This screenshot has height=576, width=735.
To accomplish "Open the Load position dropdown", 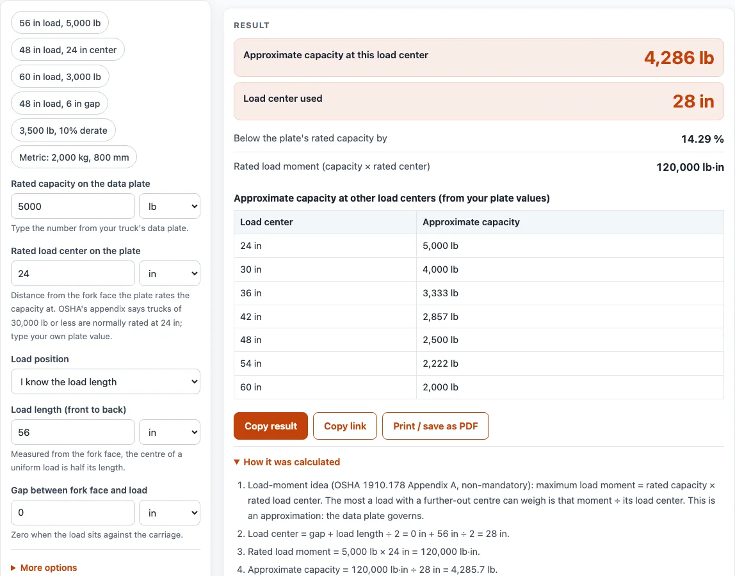I will point(106,381).
